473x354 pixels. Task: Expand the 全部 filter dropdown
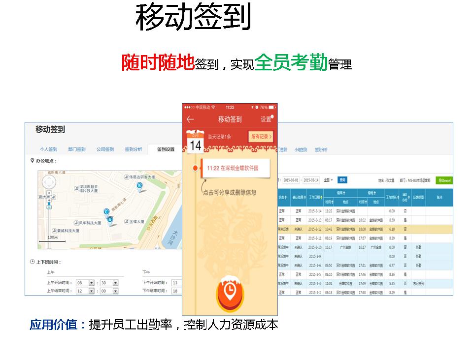pos(329,180)
